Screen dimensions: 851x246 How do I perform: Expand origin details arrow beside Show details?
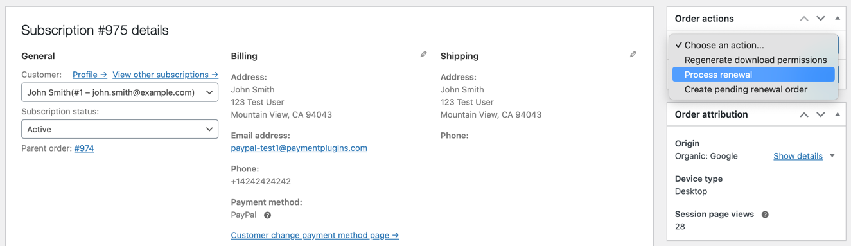(x=832, y=156)
